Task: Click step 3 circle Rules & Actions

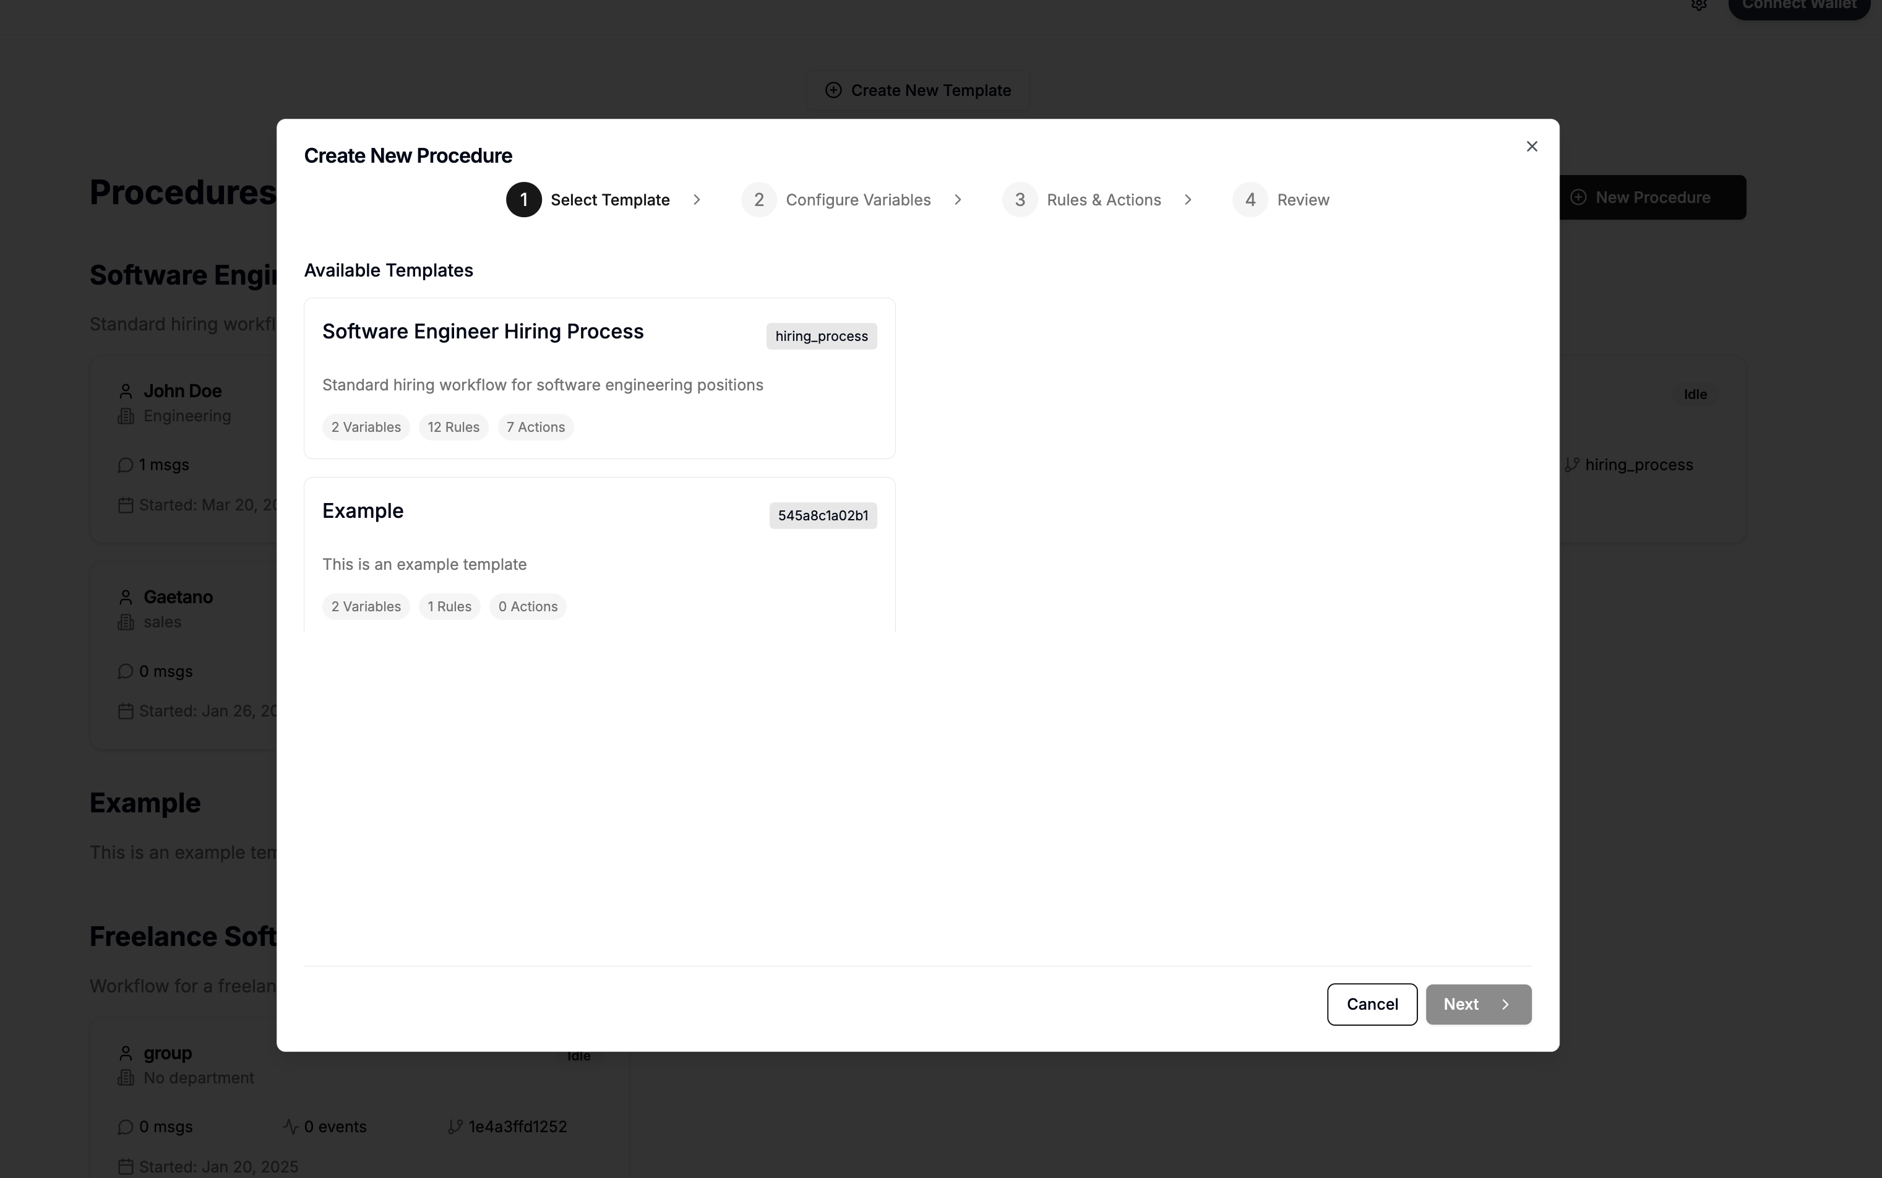Action: pyautogui.click(x=1020, y=199)
